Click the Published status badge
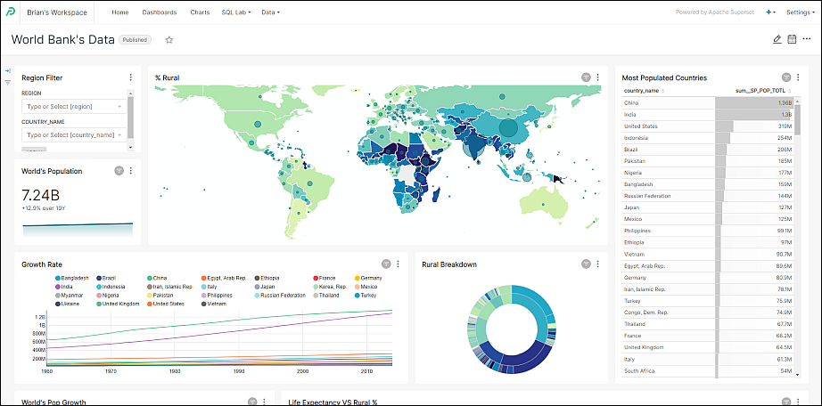This screenshot has height=406, width=822. point(136,40)
